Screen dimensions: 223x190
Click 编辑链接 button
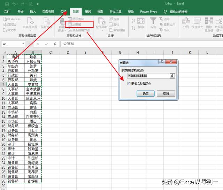(117, 30)
